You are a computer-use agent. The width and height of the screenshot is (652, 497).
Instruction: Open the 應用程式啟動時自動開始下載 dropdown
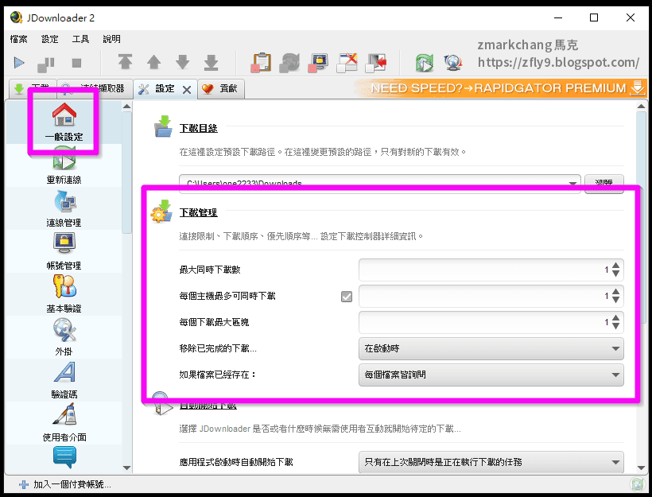coord(491,462)
